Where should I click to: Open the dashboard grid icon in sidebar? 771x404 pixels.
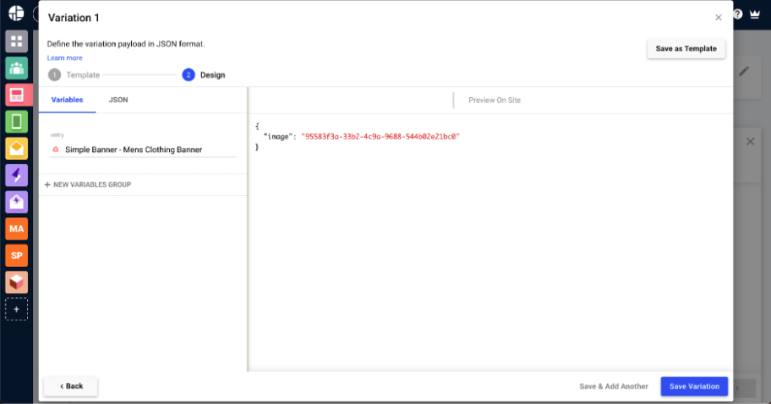point(16,41)
